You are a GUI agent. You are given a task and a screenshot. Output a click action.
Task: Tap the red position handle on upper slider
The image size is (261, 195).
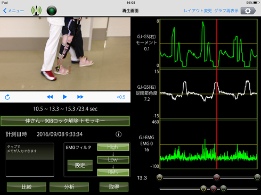click(217, 177)
